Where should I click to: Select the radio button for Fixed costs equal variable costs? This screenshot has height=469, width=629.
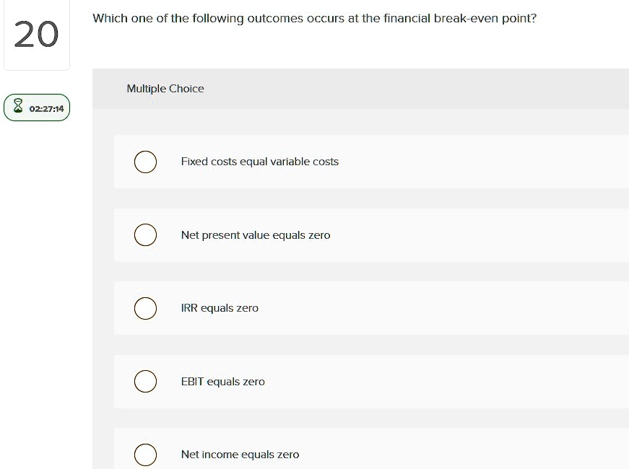coord(145,162)
